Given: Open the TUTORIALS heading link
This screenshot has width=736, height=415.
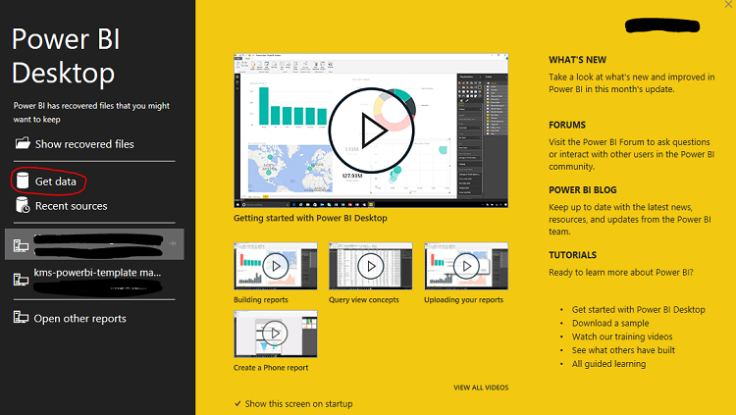Looking at the screenshot, I should point(573,255).
